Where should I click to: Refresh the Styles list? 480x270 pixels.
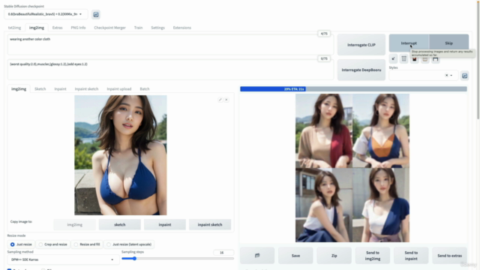coord(465,76)
